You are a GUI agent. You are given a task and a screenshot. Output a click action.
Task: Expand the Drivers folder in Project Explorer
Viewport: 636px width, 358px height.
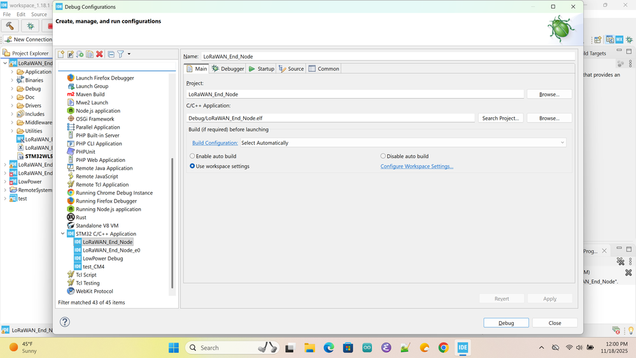click(x=12, y=106)
